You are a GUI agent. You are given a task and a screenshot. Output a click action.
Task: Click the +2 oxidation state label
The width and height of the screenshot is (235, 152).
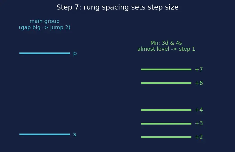click(x=199, y=137)
